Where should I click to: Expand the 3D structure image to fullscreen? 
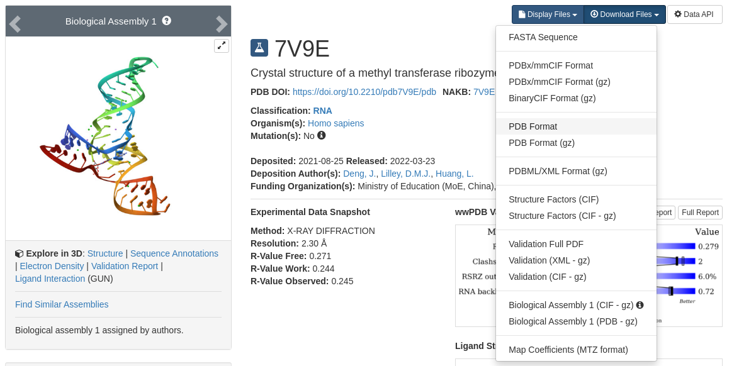pos(221,45)
